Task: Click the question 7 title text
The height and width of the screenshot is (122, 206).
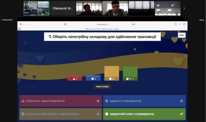Action: 102,37
